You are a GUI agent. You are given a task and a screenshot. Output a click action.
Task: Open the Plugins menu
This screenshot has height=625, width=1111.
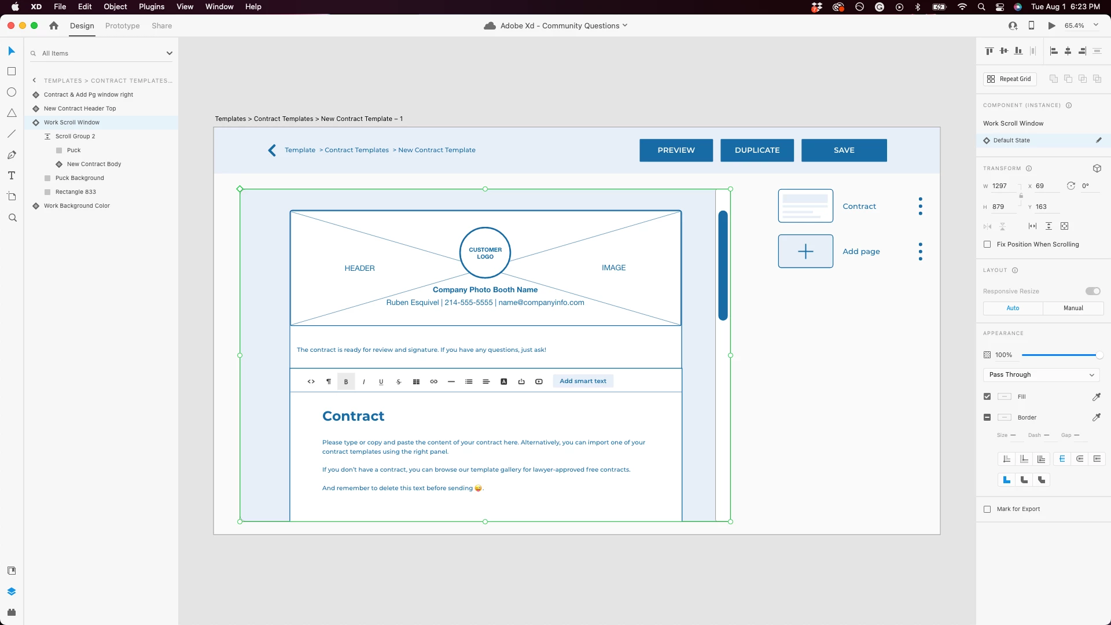[152, 6]
